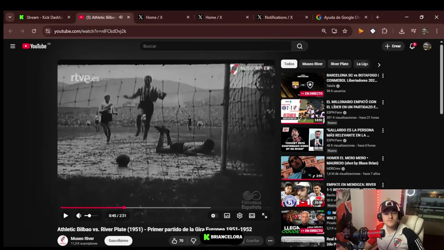
Task: Open the zoom magnifier in address bar
Action: [x=324, y=31]
